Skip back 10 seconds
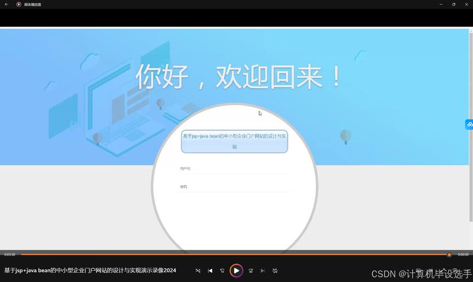Screen dimensions: 473x282 222,271
